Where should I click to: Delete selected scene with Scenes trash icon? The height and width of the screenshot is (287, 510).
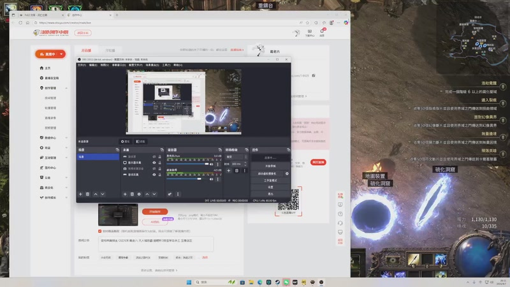87,195
